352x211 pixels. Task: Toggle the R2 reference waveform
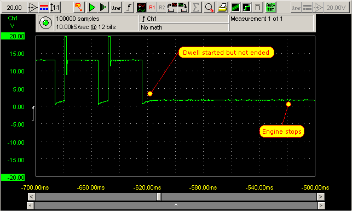pos(161,8)
